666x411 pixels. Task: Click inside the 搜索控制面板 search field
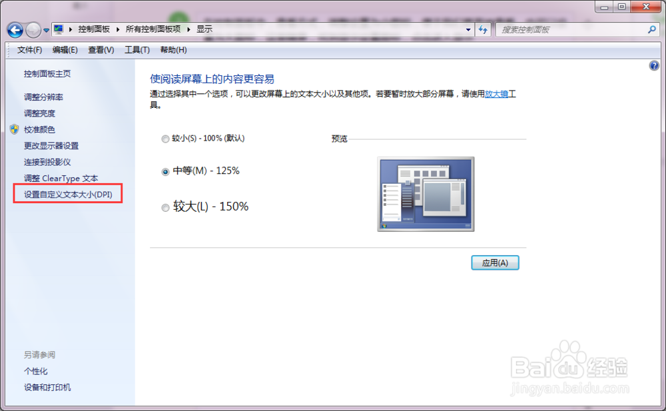tap(566, 29)
